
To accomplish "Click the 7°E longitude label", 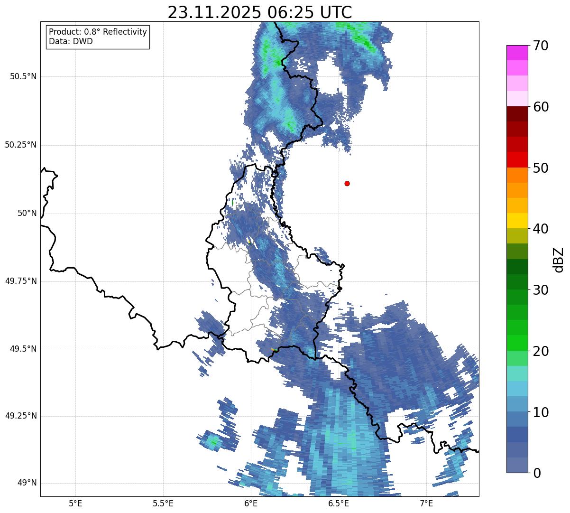I will pyautogui.click(x=426, y=503).
